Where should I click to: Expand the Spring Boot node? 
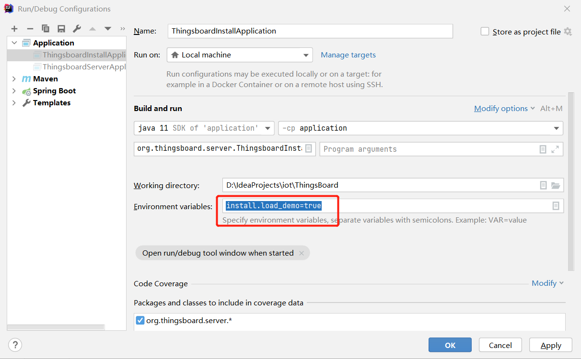click(x=14, y=91)
